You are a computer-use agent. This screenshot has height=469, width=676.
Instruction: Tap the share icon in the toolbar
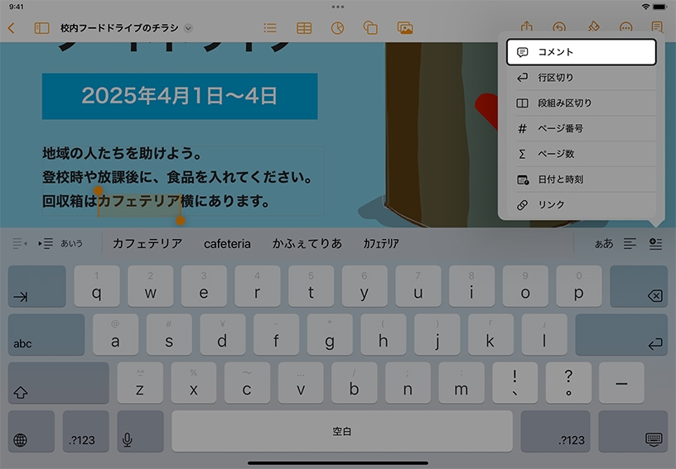[x=526, y=28]
